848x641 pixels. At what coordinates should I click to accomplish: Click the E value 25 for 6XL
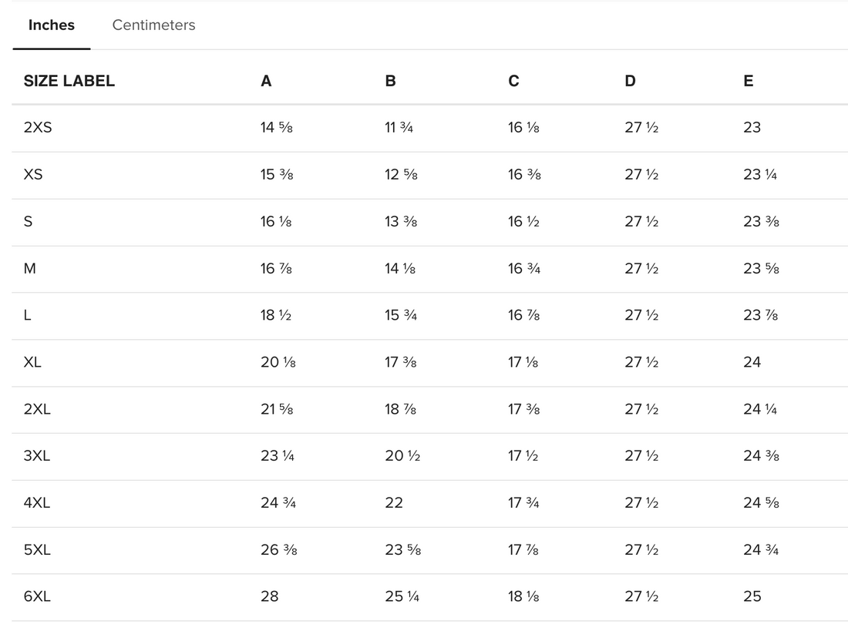pos(752,596)
